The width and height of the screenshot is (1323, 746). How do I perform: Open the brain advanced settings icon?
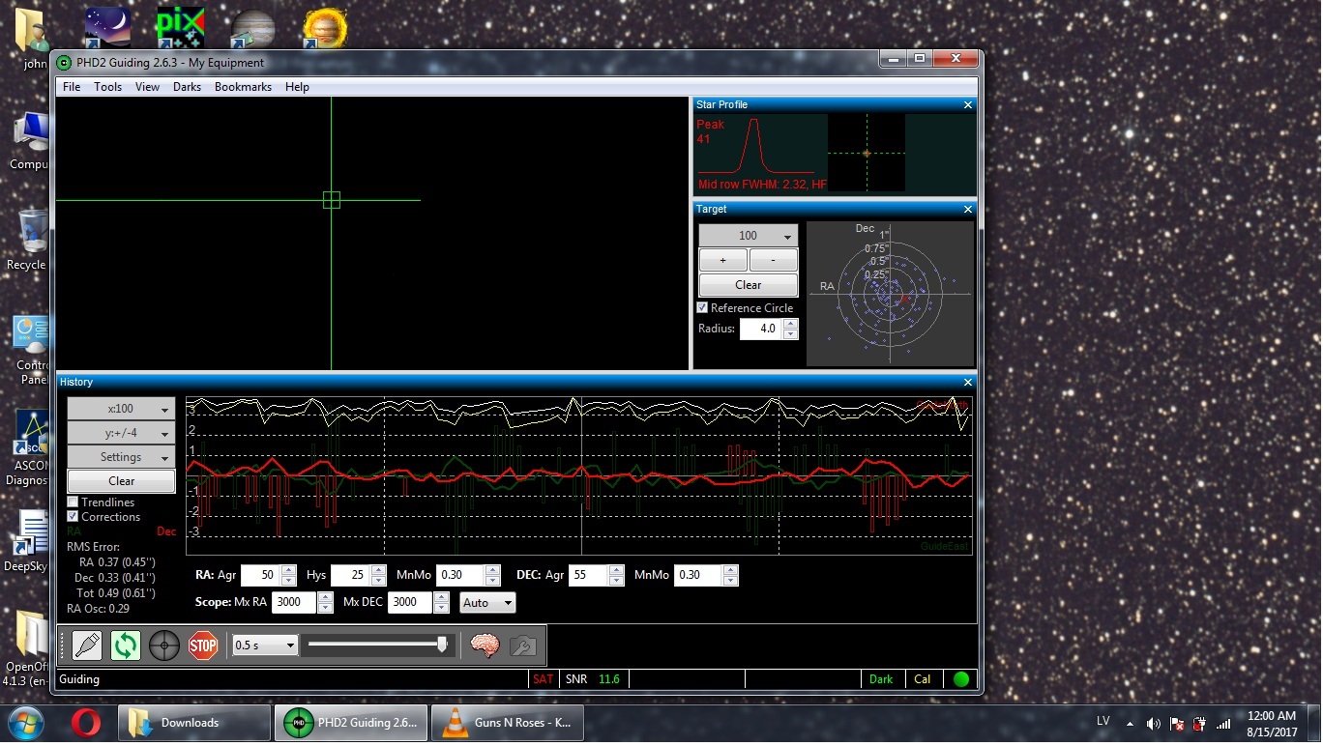click(x=485, y=645)
